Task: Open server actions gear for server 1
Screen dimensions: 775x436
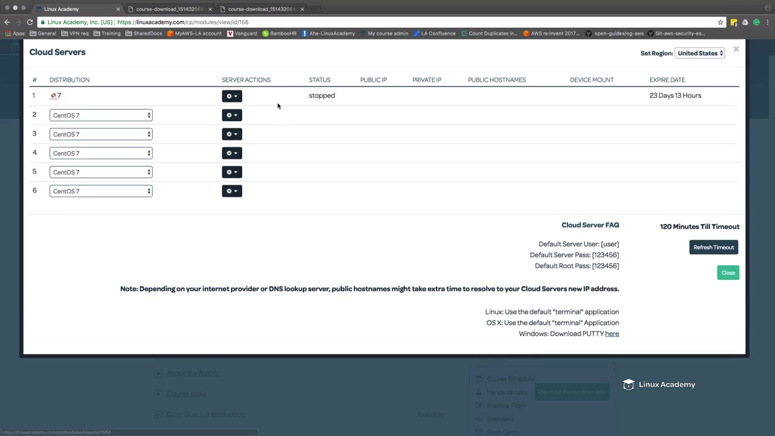Action: click(232, 96)
